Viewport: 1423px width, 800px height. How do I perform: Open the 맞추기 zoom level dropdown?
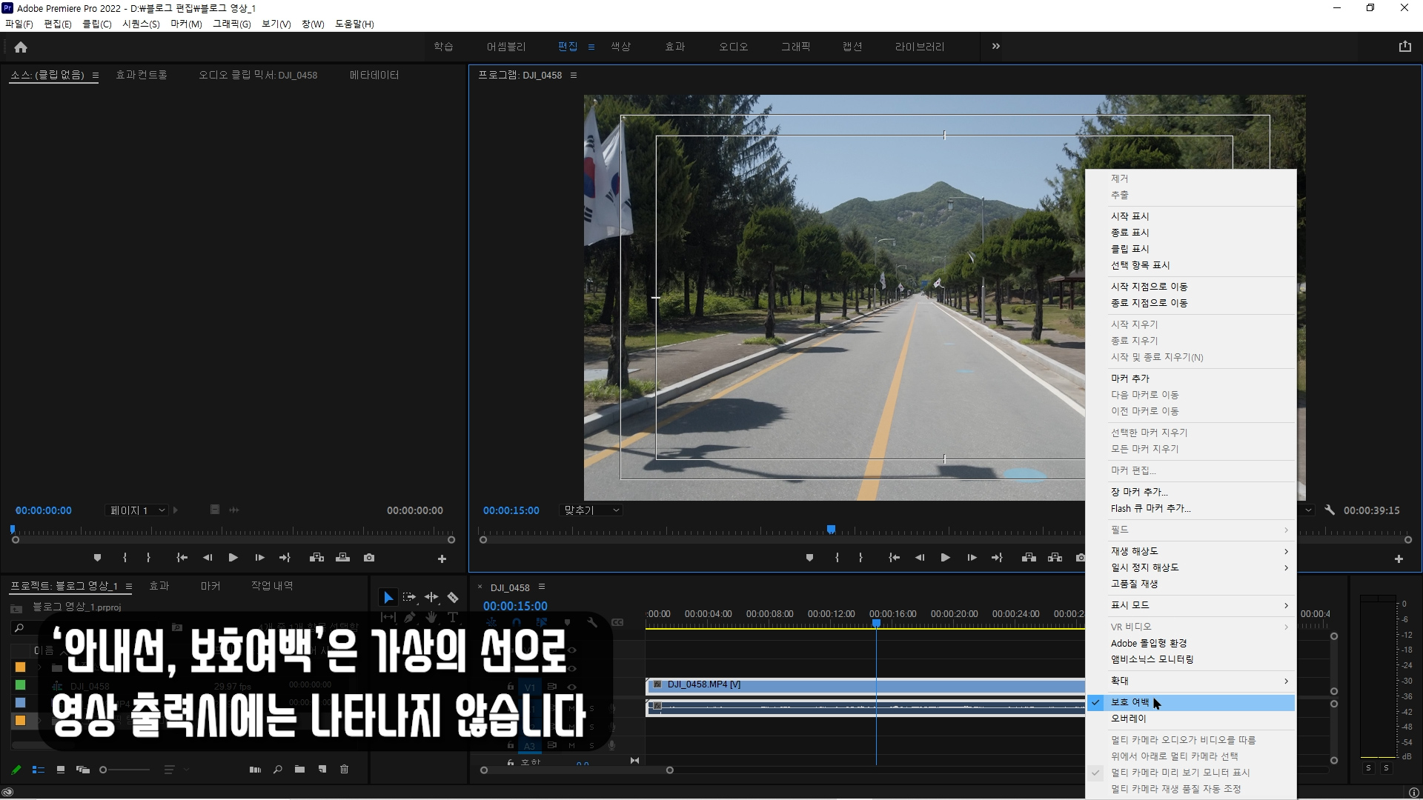point(591,510)
